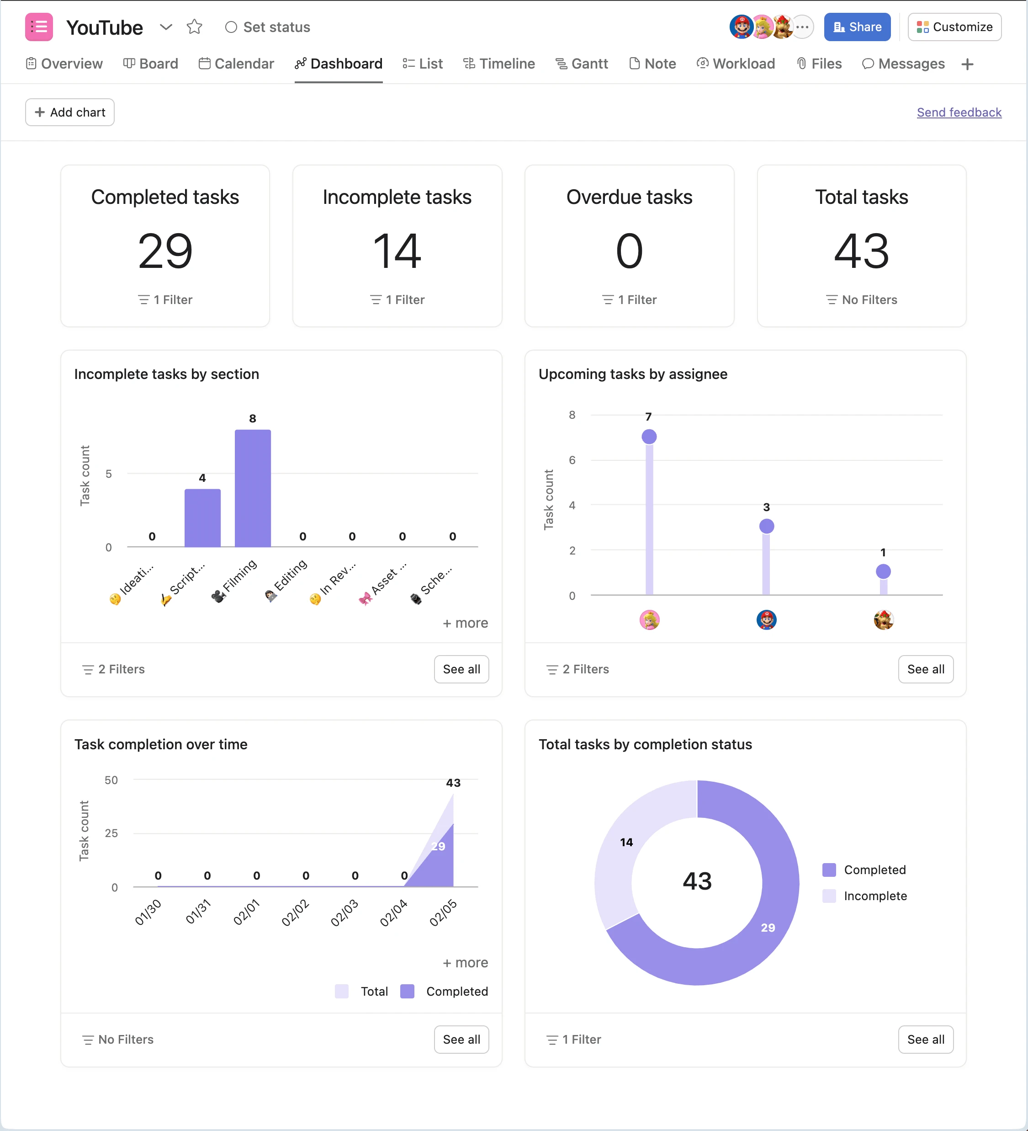Toggle Completed legend swatch in completion over time
Image resolution: width=1028 pixels, height=1131 pixels.
(x=407, y=991)
